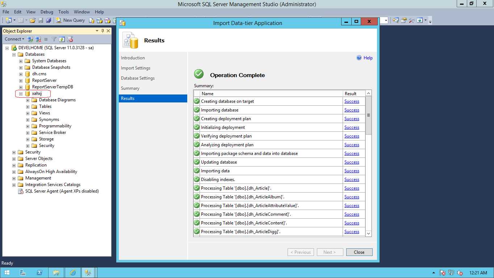
Task: Expand the dh.cms database node
Action: 21,74
